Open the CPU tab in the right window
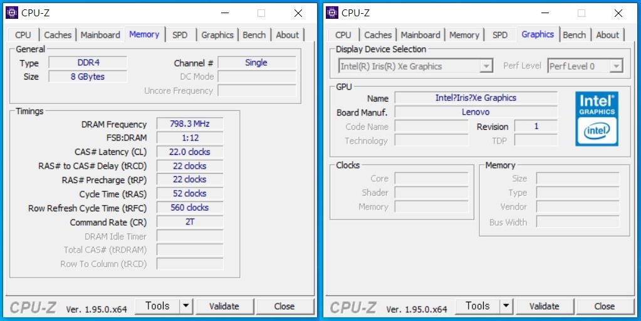 coord(343,35)
